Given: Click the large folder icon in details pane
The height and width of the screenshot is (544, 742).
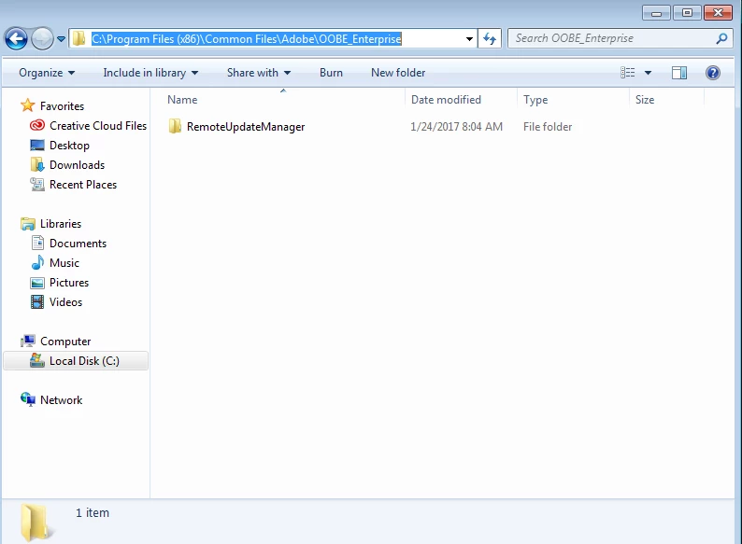Looking at the screenshot, I should pos(36,523).
